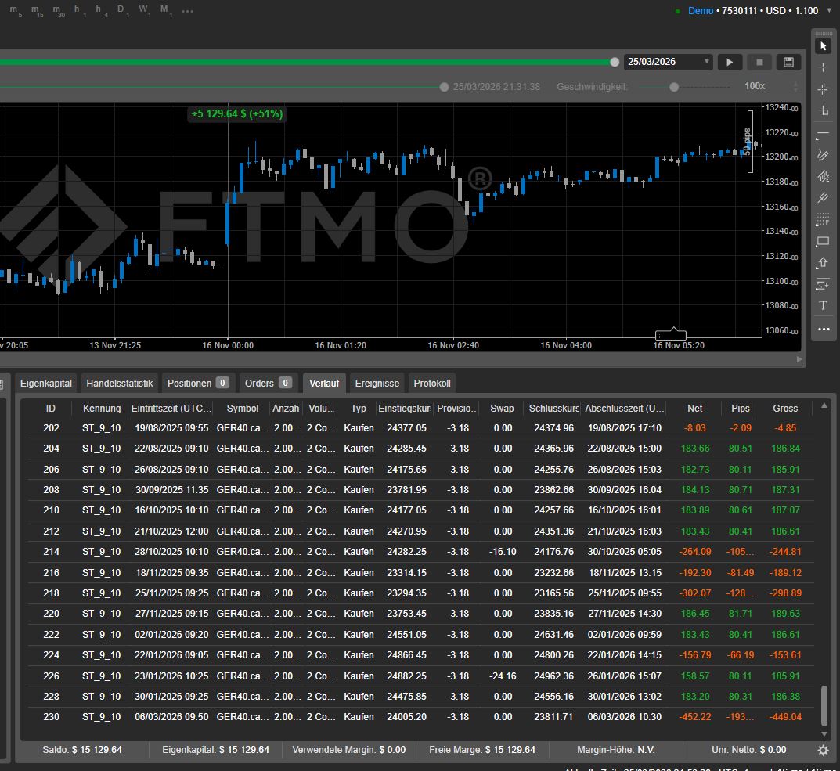
Task: Pick the pencil freehand drawing tool
Action: pos(823,155)
